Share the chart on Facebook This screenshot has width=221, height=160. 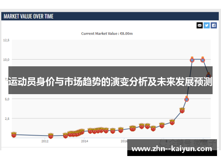point(213,25)
